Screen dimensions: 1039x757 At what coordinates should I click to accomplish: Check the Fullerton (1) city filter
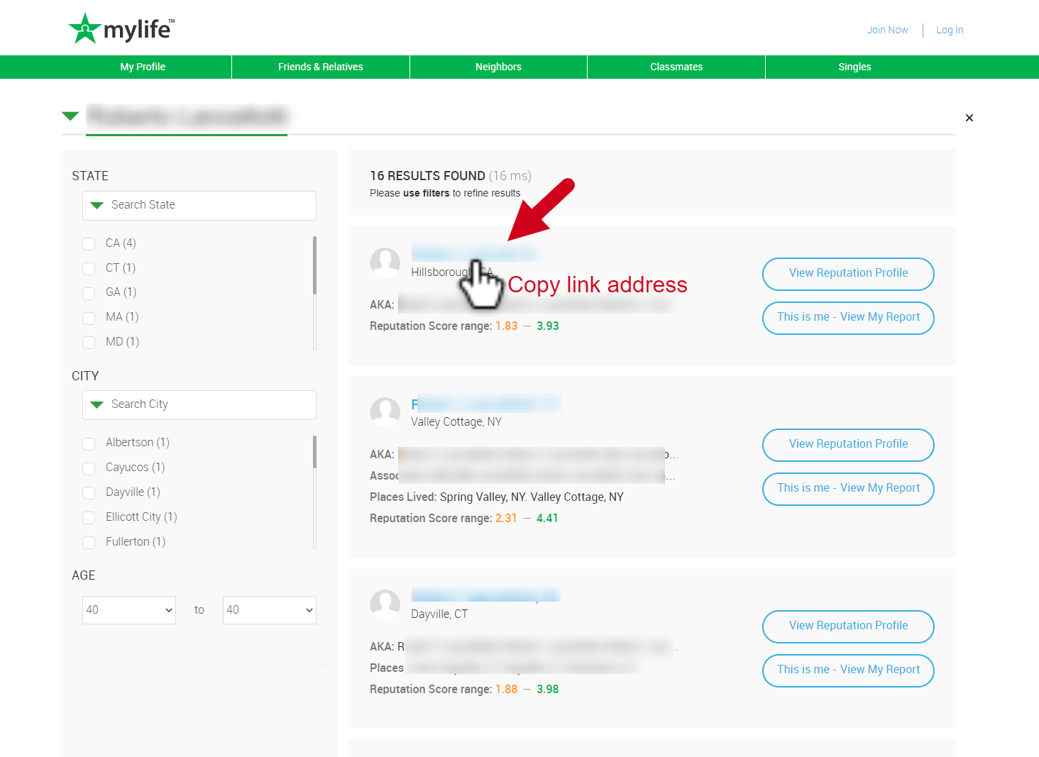[89, 543]
